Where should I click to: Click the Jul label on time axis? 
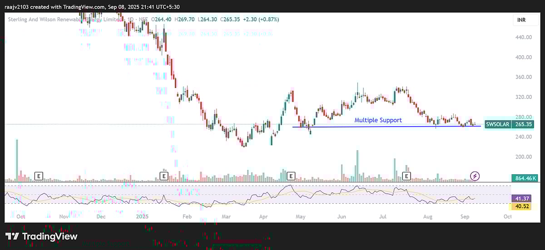(382, 217)
